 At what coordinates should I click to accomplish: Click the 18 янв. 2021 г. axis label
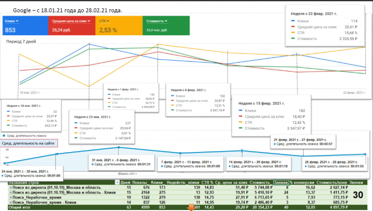pos(30,93)
